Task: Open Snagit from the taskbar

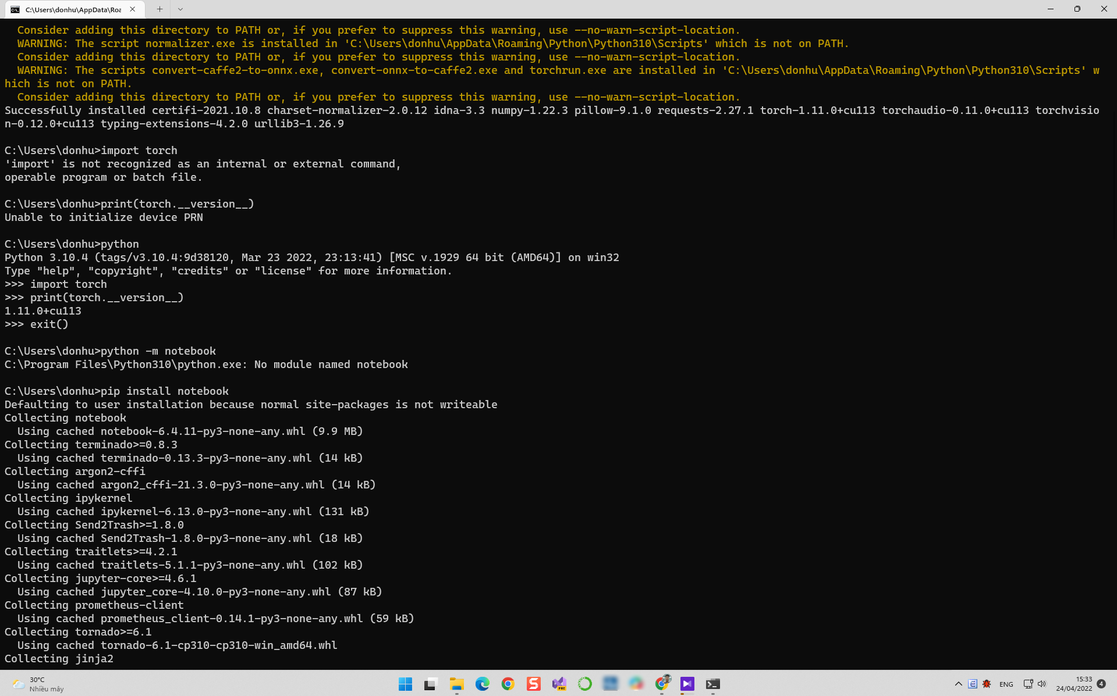Action: click(533, 684)
